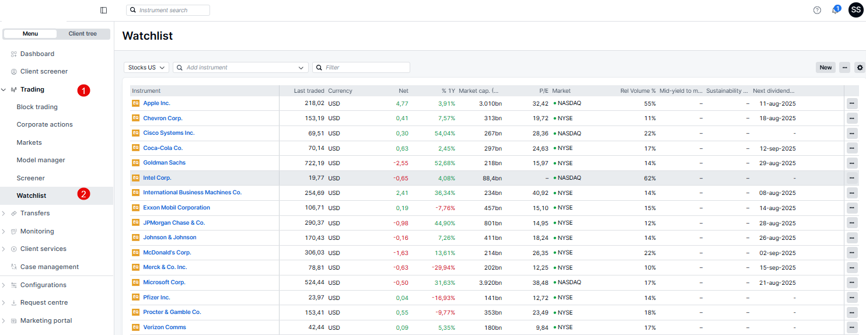Expand the Add instrument combo box
This screenshot has height=335, width=866.
(x=302, y=68)
